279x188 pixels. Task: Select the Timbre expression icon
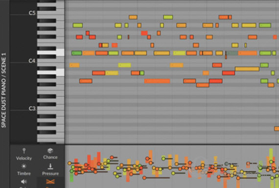(23, 166)
